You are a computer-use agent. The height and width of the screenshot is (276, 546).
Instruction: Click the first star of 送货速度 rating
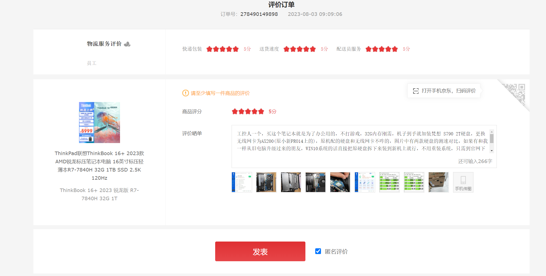pos(287,49)
